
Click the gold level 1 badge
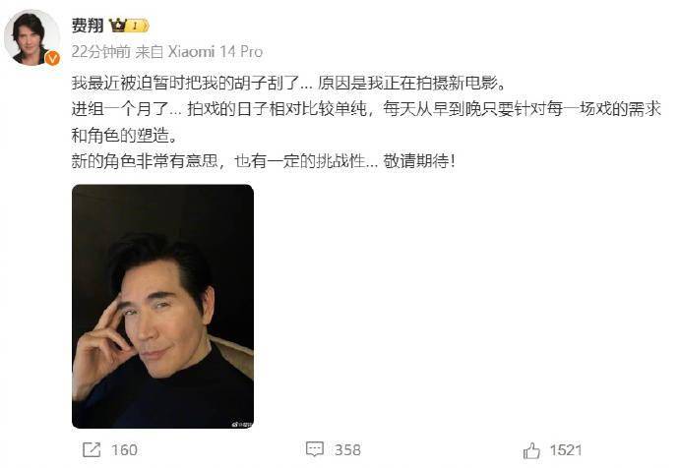click(x=138, y=26)
